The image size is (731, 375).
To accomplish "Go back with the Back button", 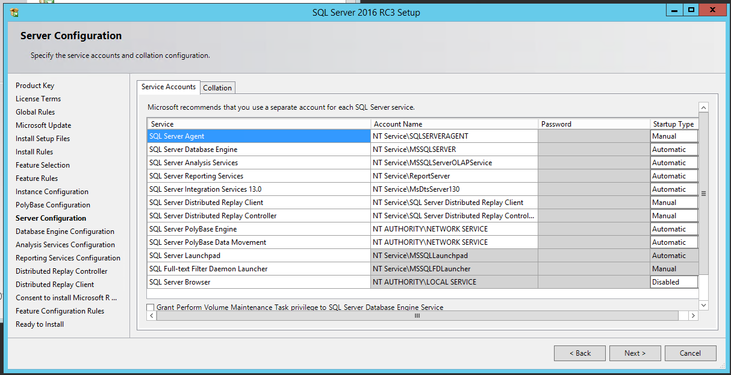I will click(x=580, y=353).
